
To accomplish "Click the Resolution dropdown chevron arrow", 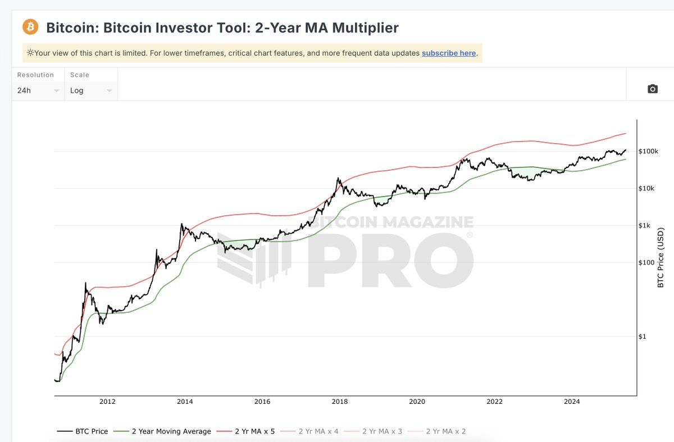I will [x=56, y=90].
